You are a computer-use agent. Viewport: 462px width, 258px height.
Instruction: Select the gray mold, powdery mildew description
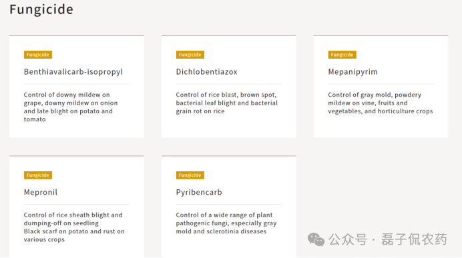coord(381,103)
